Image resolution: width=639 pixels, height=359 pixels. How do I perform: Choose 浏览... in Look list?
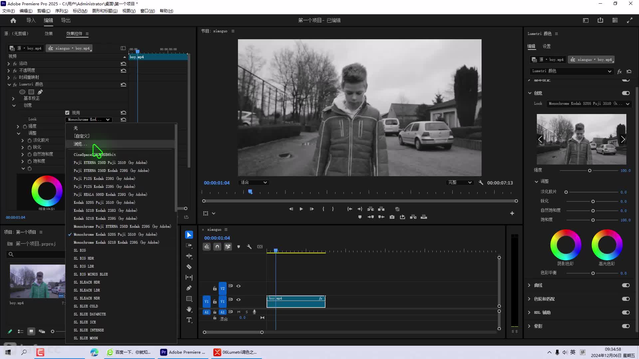point(80,144)
